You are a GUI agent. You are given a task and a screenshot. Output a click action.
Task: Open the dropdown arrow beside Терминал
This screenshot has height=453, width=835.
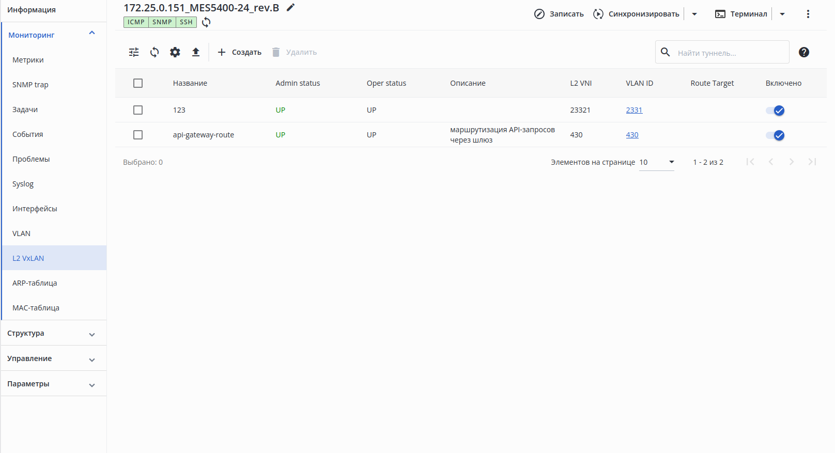click(782, 14)
